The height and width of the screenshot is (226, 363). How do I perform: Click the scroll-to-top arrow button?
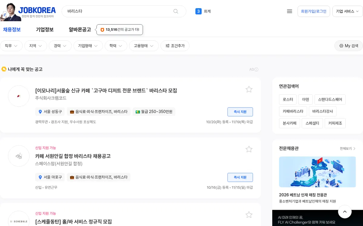345,212
